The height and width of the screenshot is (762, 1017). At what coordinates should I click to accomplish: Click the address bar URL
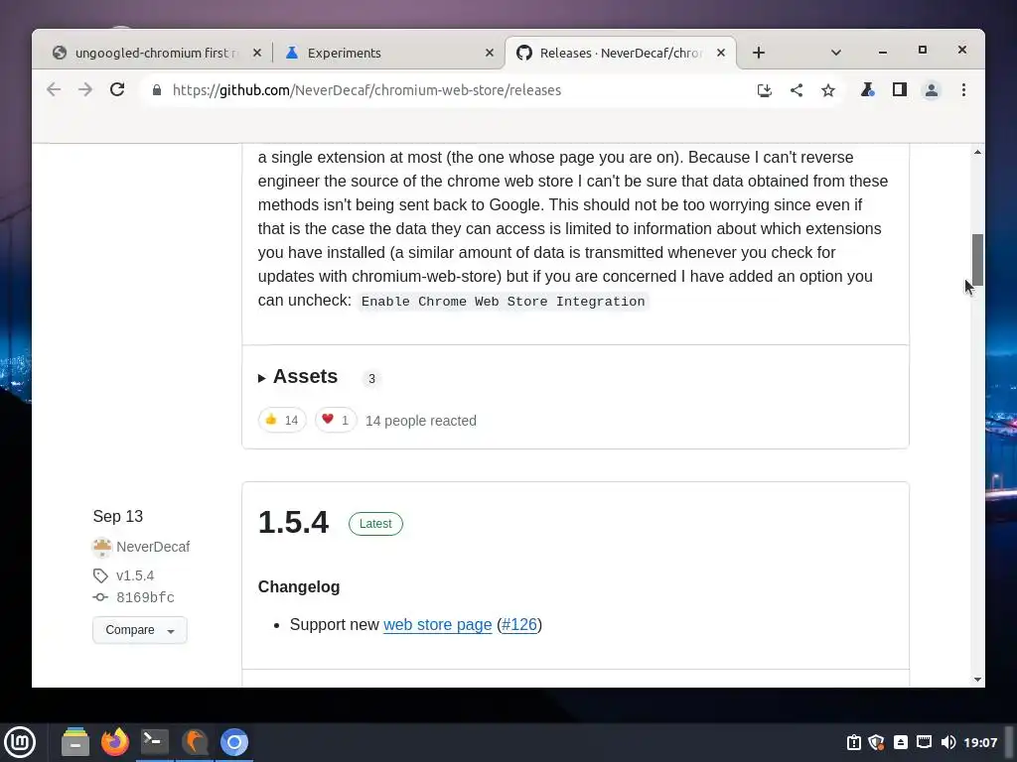point(366,90)
